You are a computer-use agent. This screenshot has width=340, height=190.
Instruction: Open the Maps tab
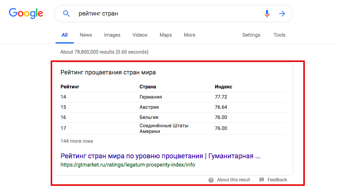(x=166, y=35)
